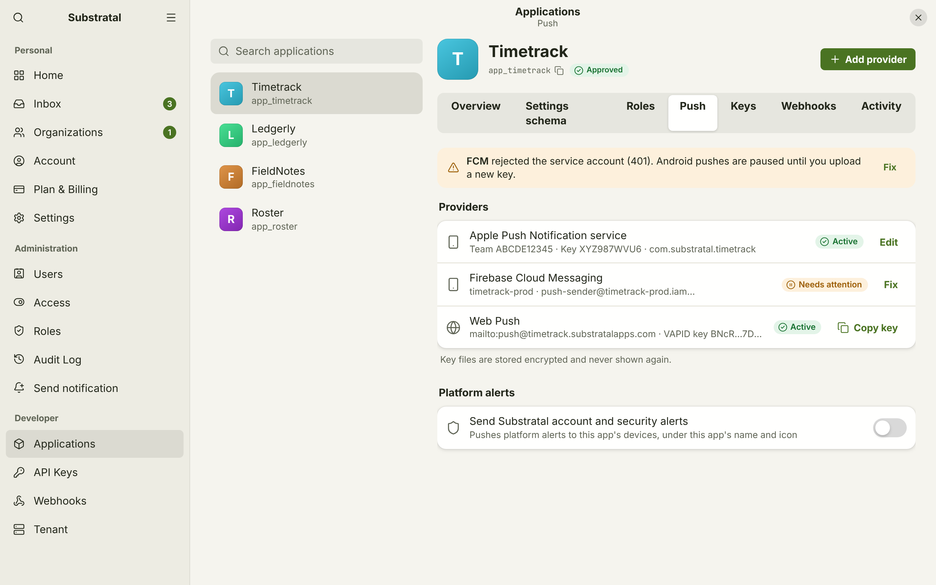Image resolution: width=936 pixels, height=585 pixels.
Task: Click the sidebar search magnifier icon
Action: click(x=18, y=18)
